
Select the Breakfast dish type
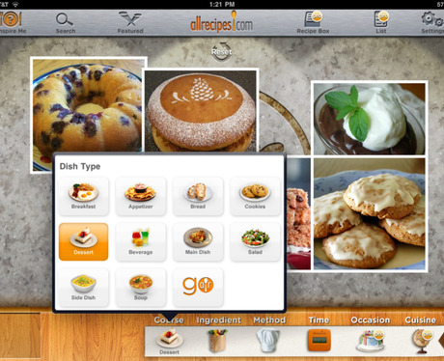click(83, 196)
